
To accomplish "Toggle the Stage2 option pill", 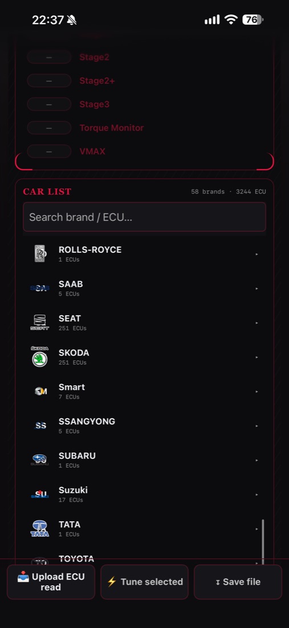I will pyautogui.click(x=49, y=57).
